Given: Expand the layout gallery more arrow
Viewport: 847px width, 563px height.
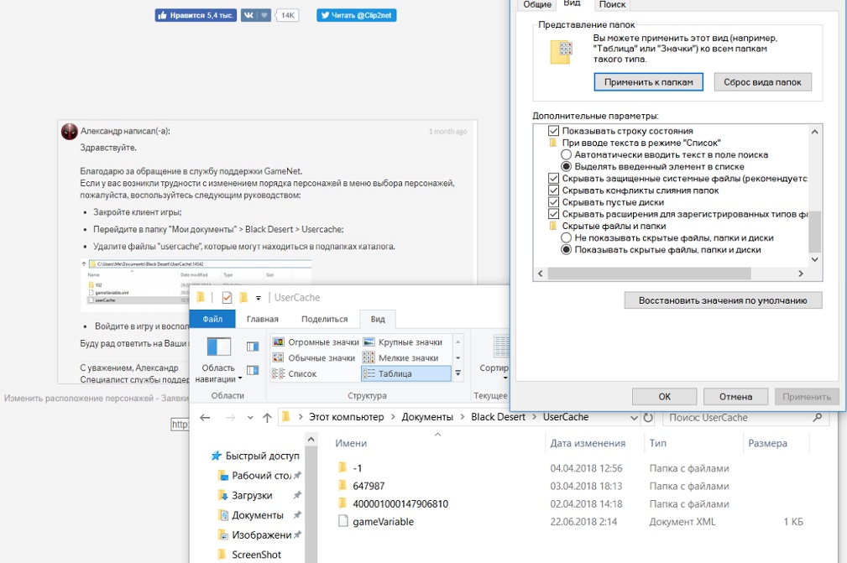Looking at the screenshot, I should [x=458, y=373].
